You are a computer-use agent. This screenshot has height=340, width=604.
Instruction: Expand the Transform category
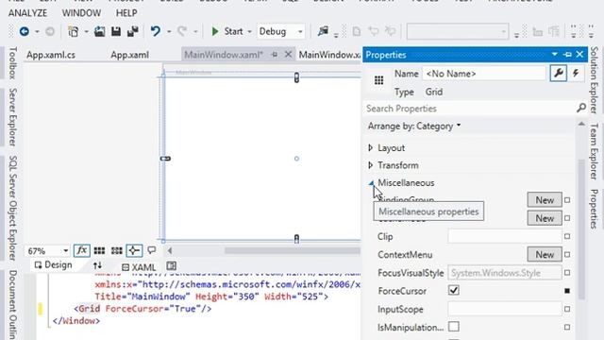[x=370, y=165]
